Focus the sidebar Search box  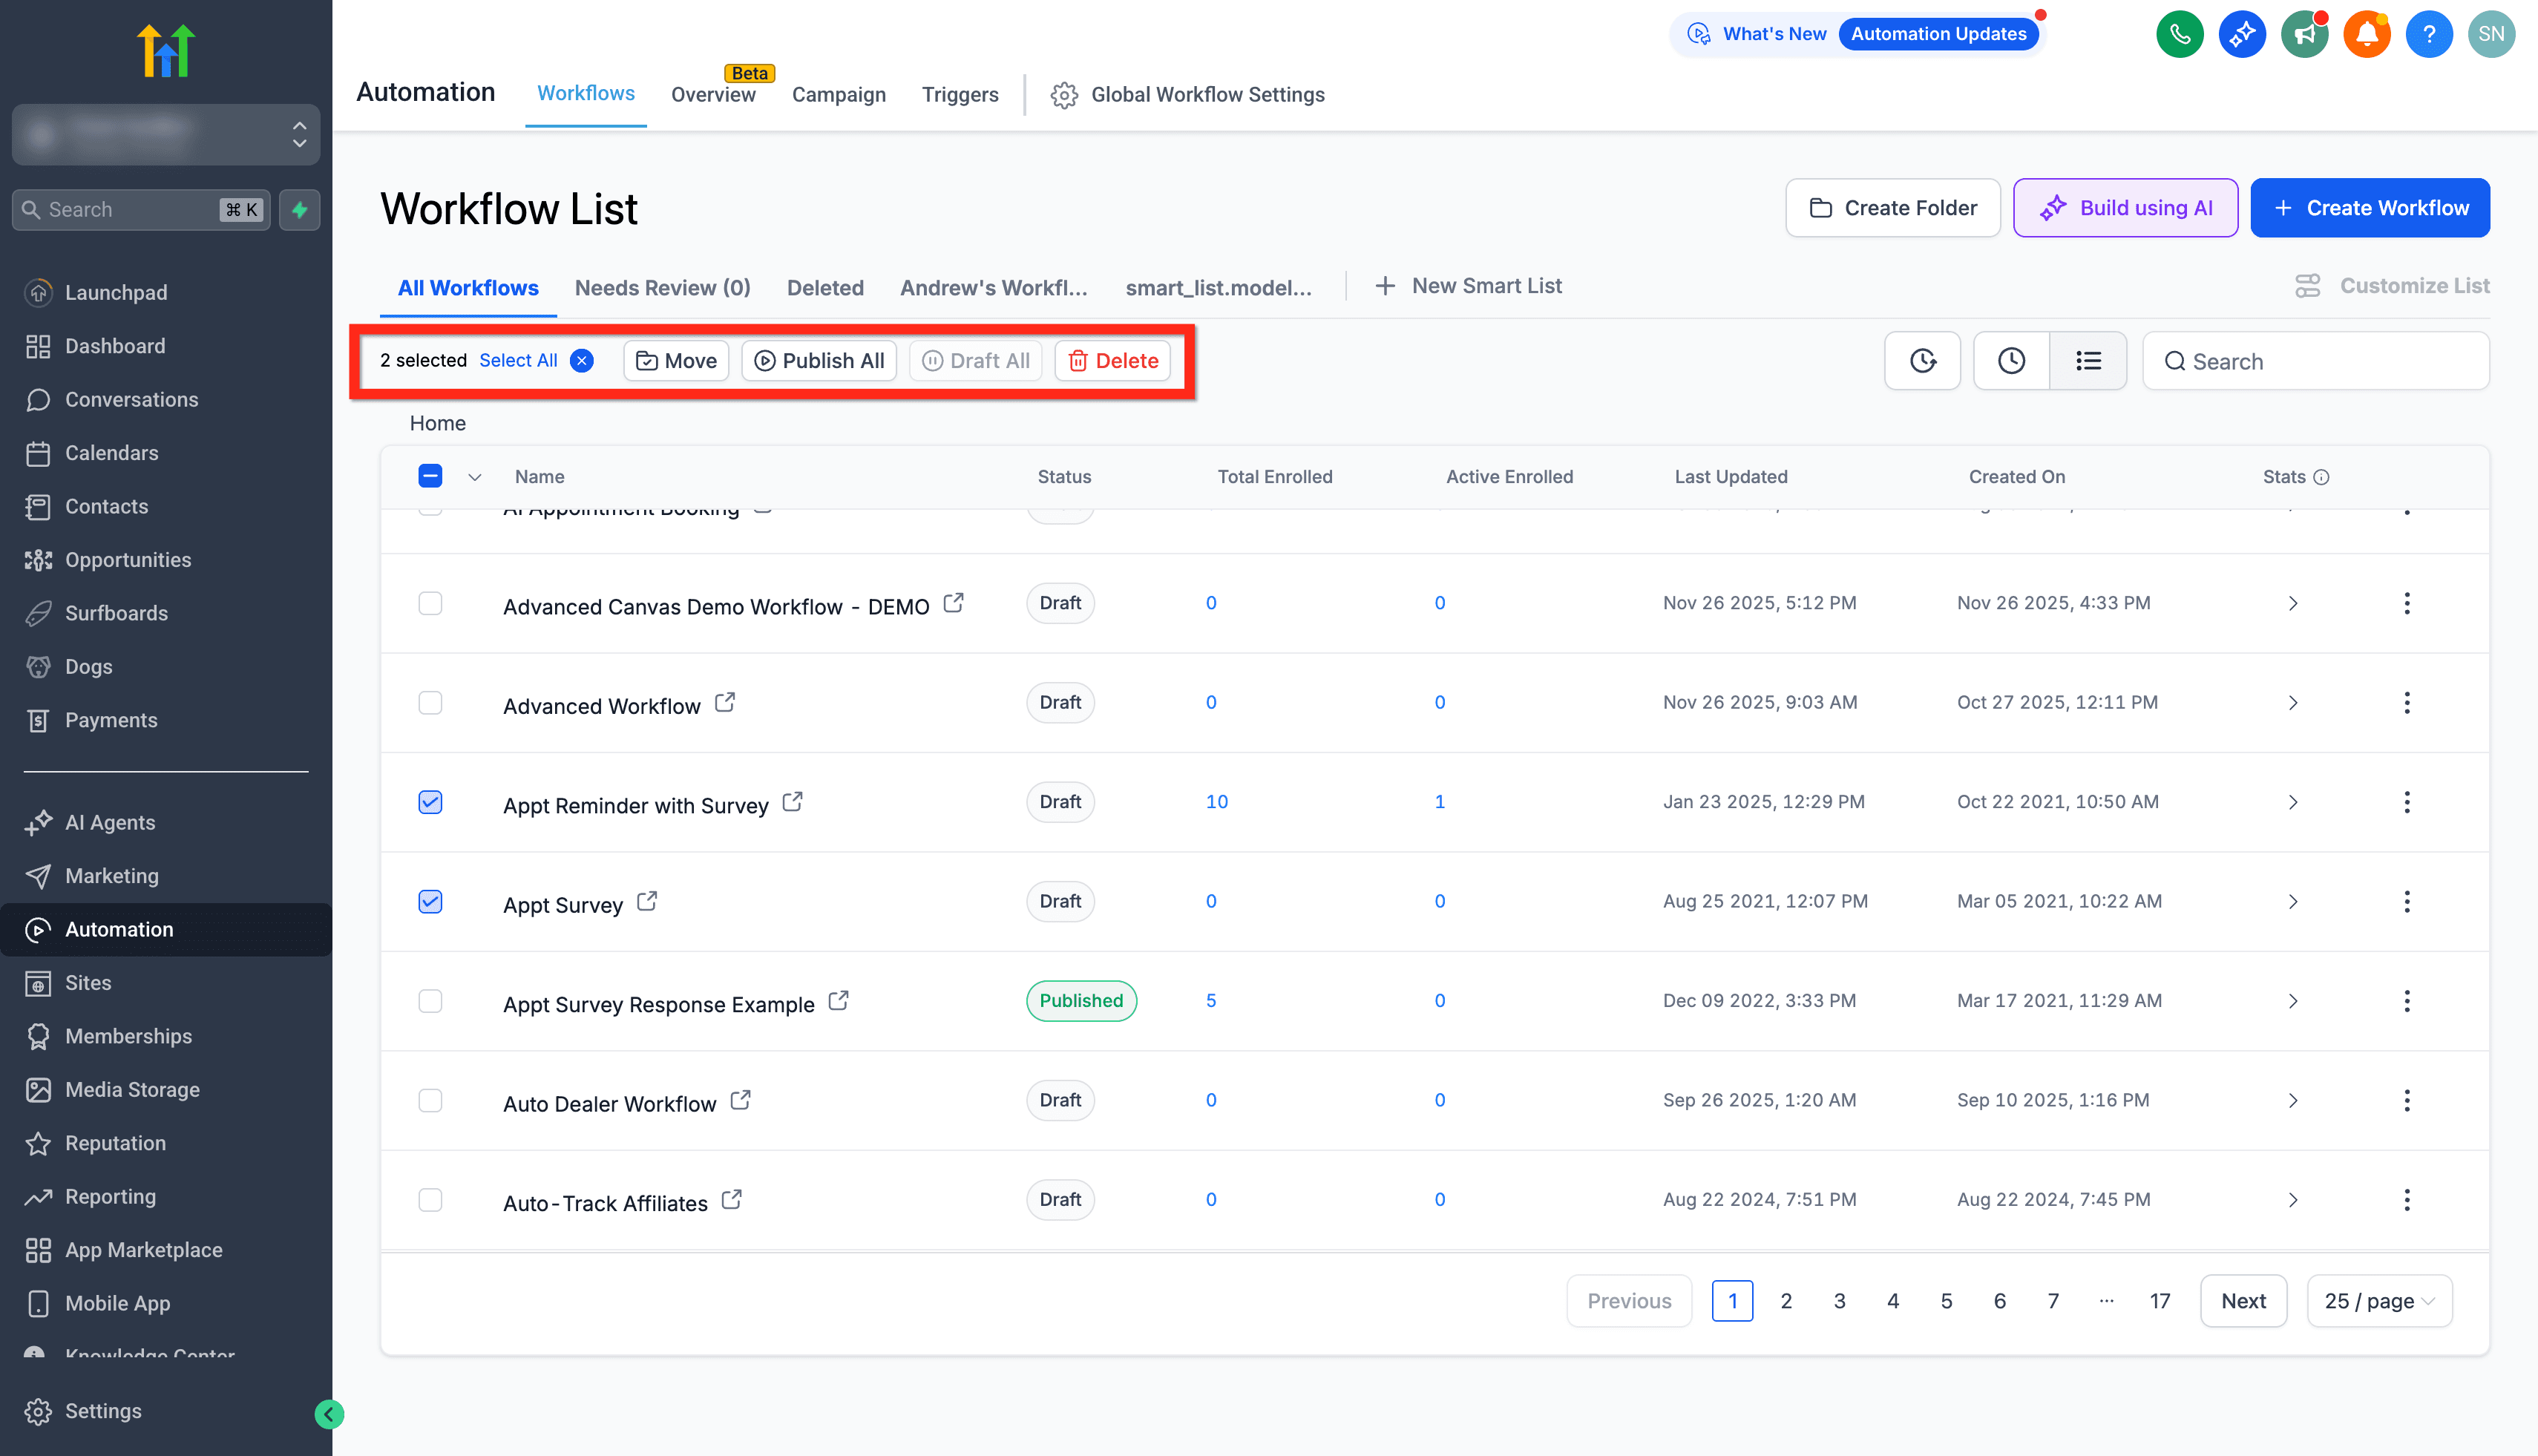(x=141, y=210)
